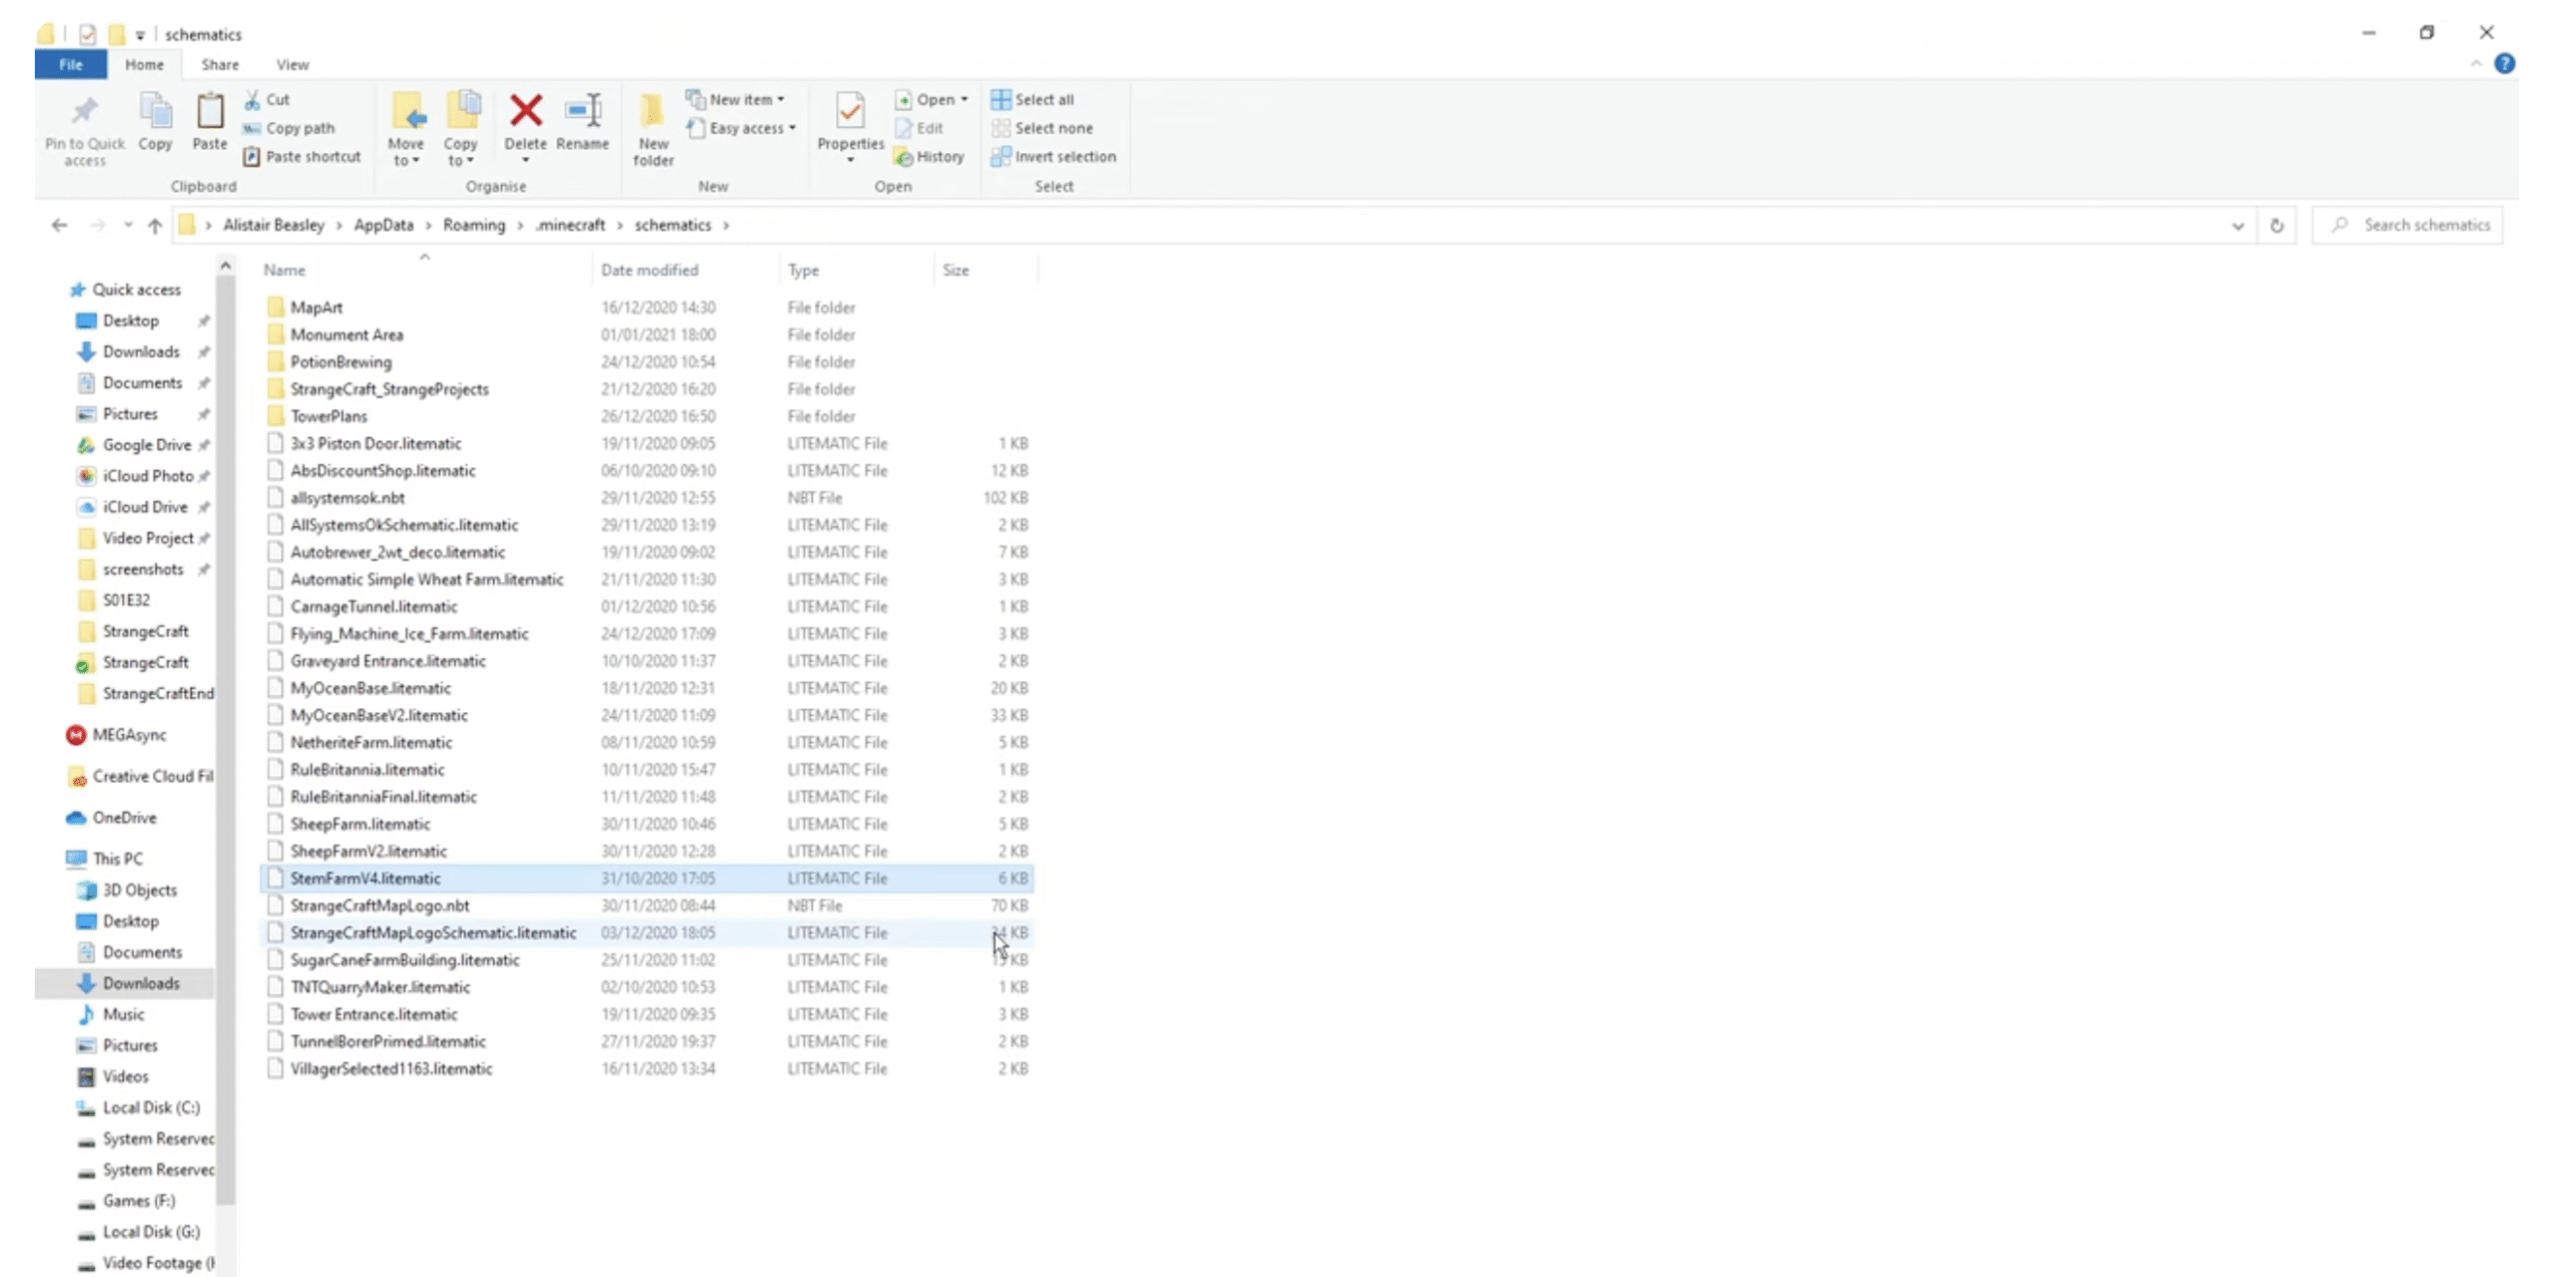Open the Properties icon in ribbon
Image resolution: width=2556 pixels, height=1277 pixels.
(850, 112)
